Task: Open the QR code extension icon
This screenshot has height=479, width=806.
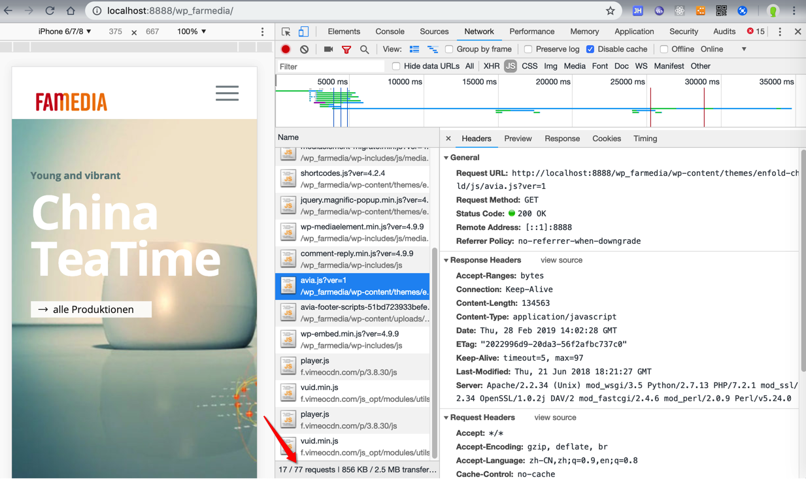Action: [x=721, y=10]
